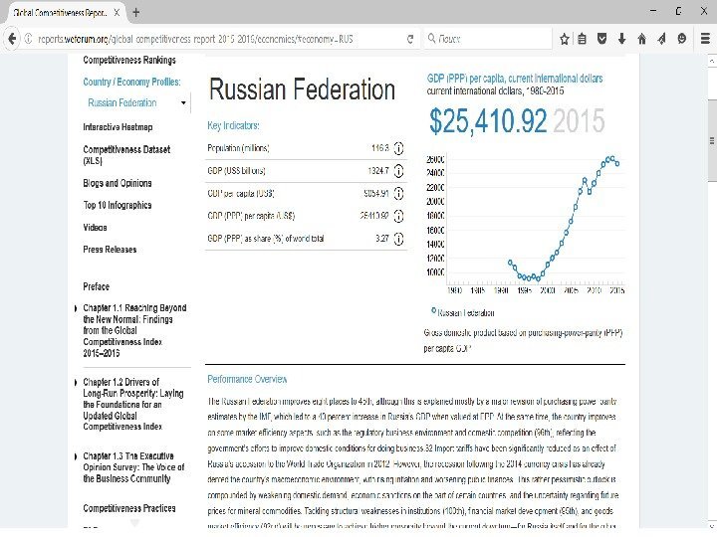
Task: Click the info icon next to Population
Action: coord(398,148)
